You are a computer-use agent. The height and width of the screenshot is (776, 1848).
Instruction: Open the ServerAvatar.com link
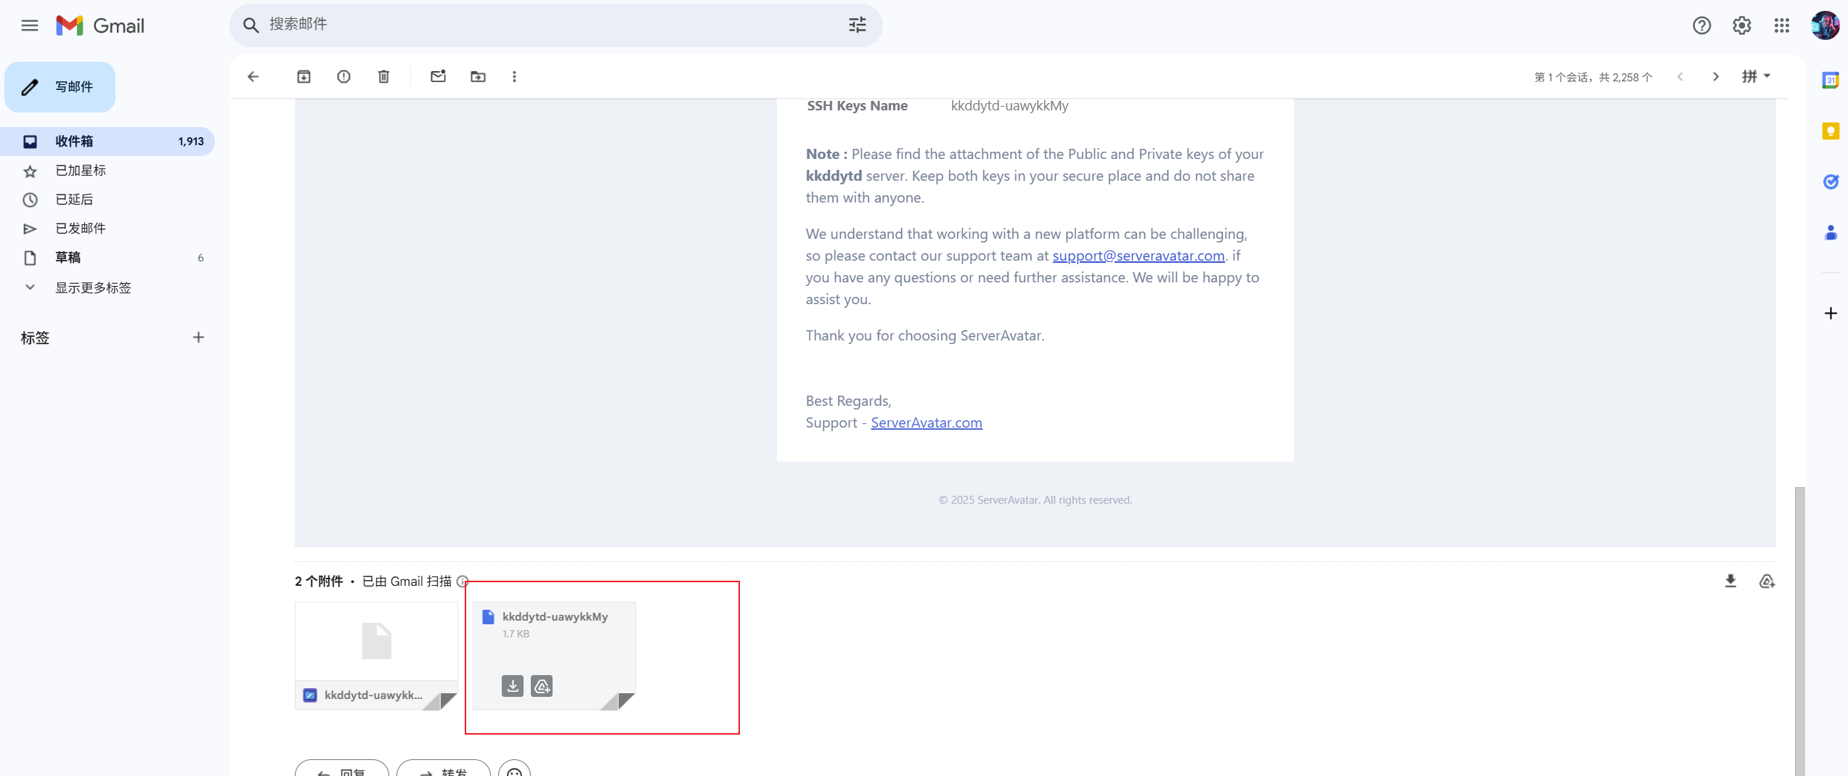coord(927,422)
